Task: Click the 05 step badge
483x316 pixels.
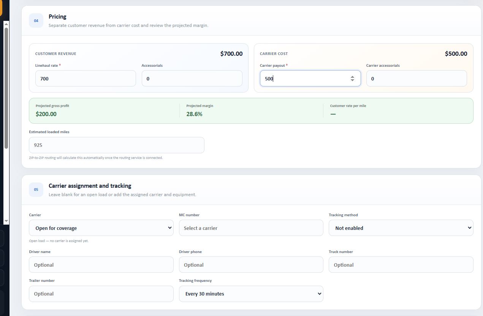Action: (36, 190)
